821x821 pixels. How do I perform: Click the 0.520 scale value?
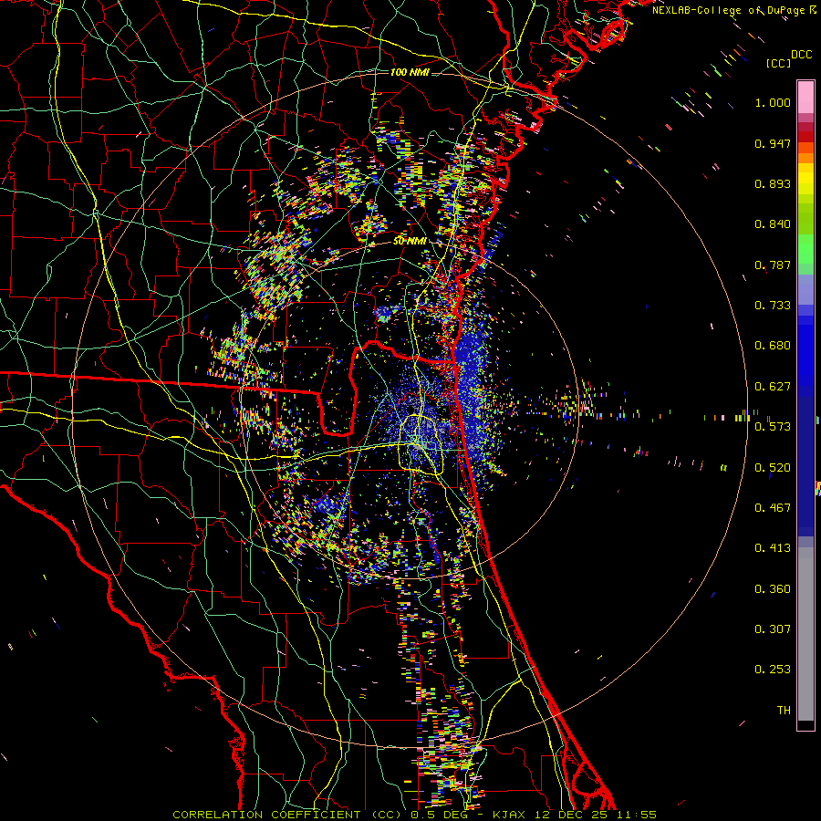coord(773,468)
